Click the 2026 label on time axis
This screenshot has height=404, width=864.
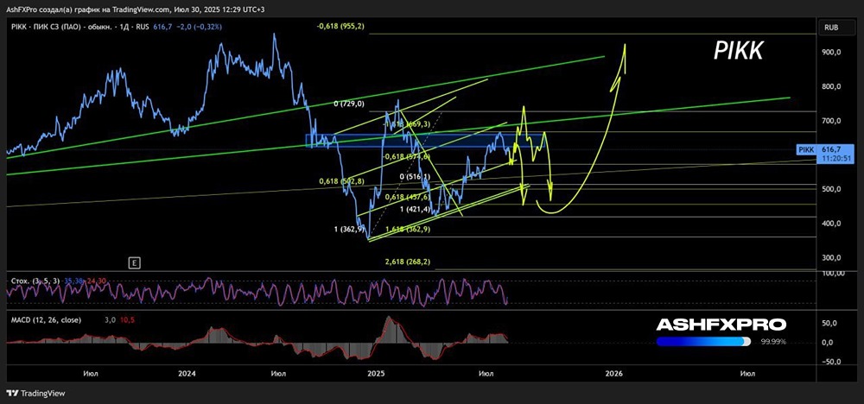(x=613, y=373)
